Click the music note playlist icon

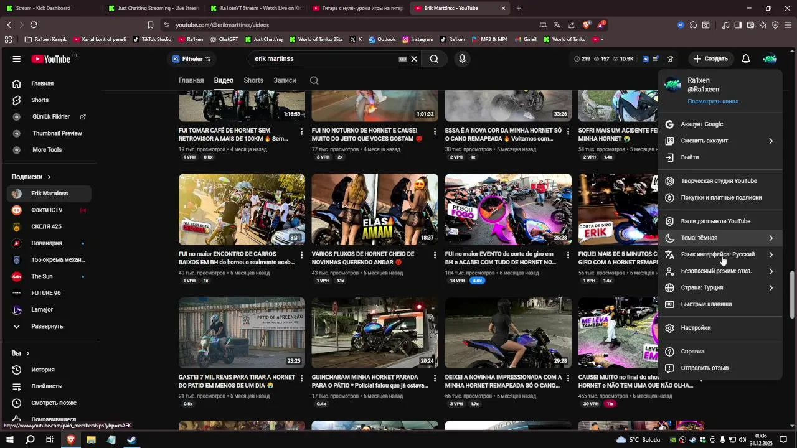pyautogui.click(x=725, y=25)
